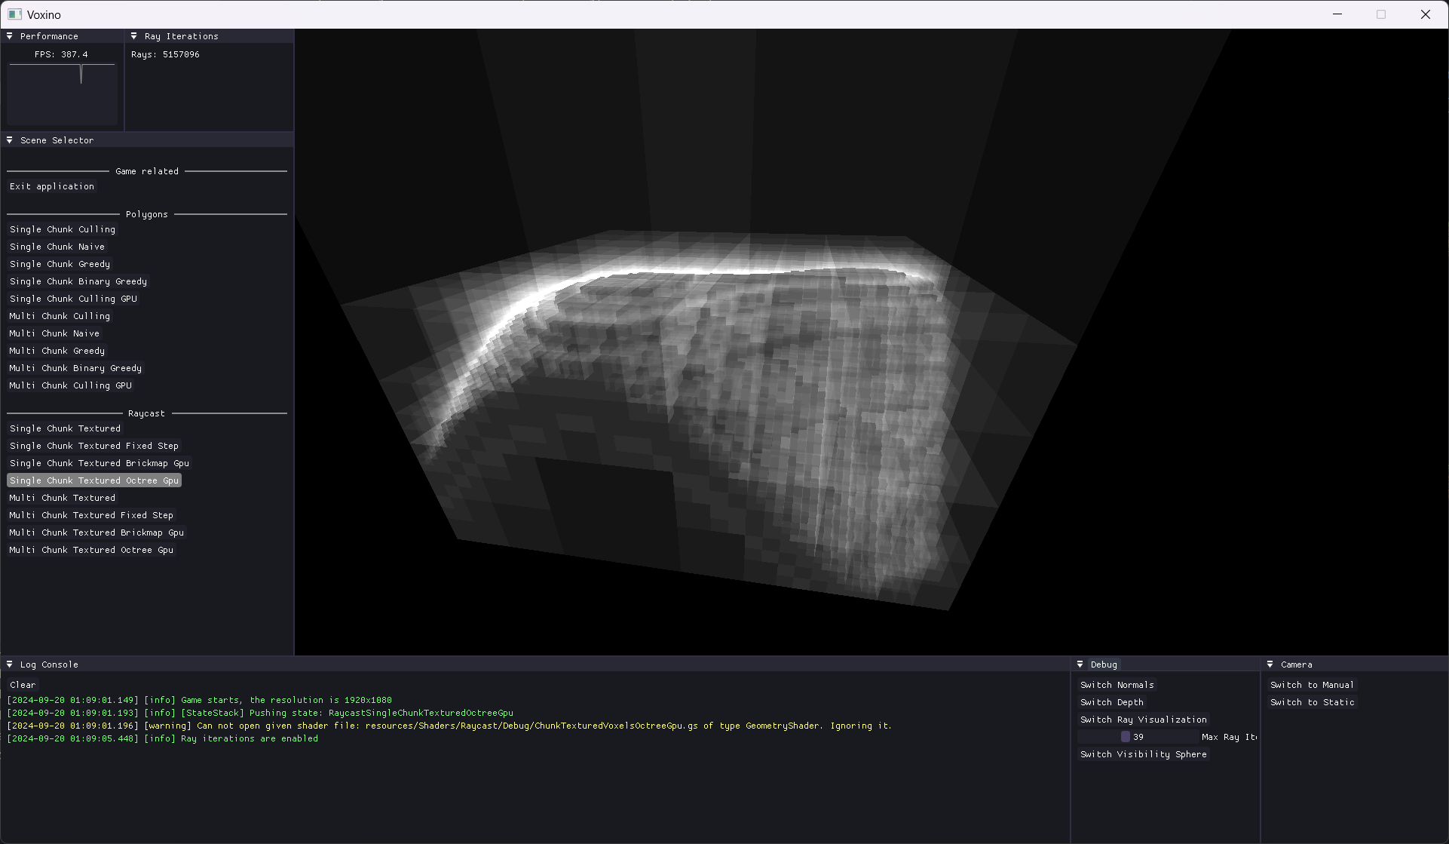This screenshot has width=1449, height=844.
Task: Clear the log console
Action: (23, 685)
